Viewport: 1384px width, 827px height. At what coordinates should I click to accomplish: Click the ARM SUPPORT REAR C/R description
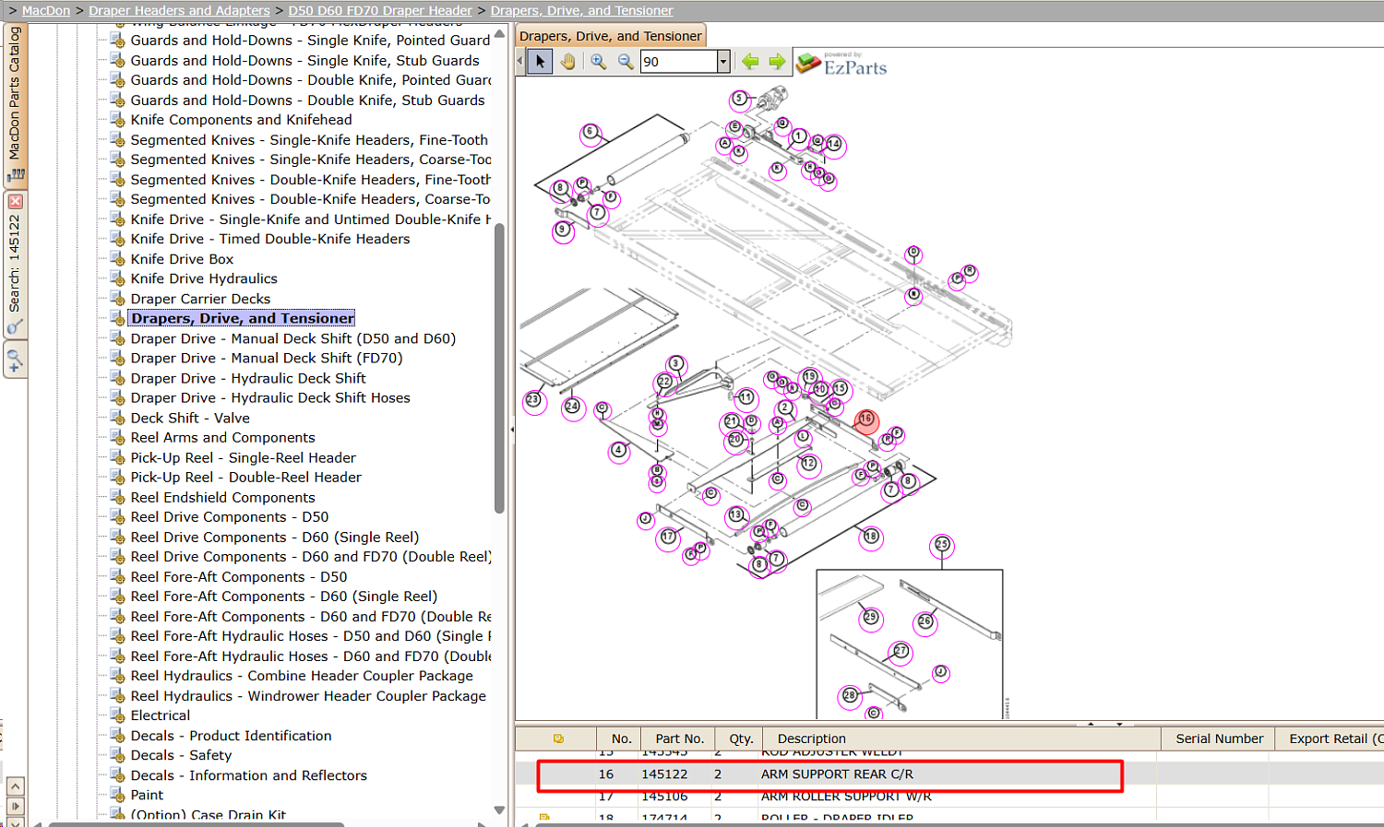(x=837, y=774)
